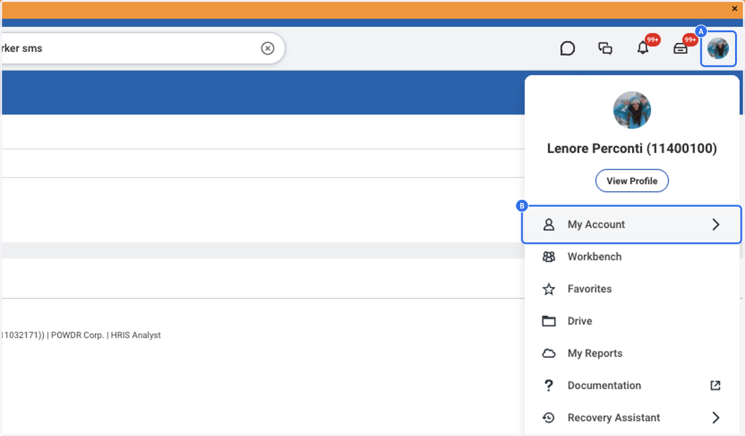Click the large profile photo in the menu
Image resolution: width=745 pixels, height=436 pixels.
(632, 110)
